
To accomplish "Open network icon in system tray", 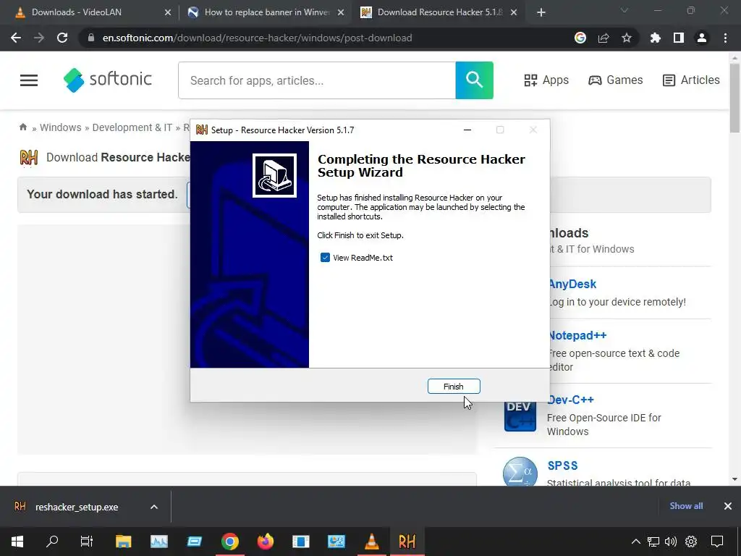I will pos(653,542).
